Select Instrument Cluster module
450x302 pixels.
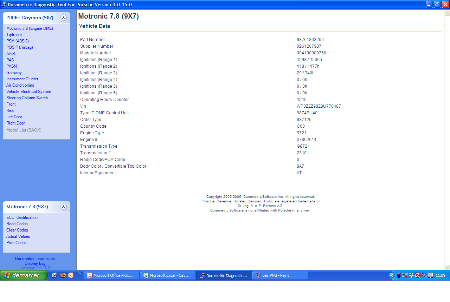point(22,79)
